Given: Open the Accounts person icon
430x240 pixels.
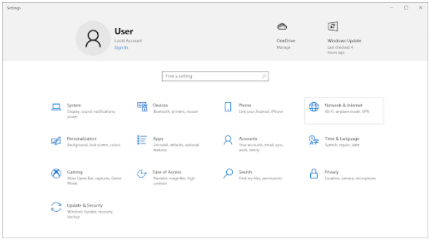Looking at the screenshot, I should tap(228, 141).
